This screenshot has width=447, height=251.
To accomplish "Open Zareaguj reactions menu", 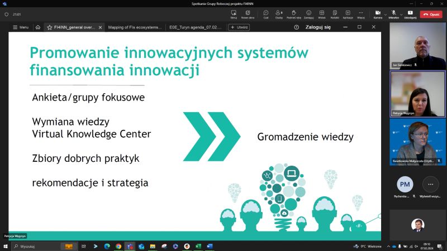I will click(308, 15).
